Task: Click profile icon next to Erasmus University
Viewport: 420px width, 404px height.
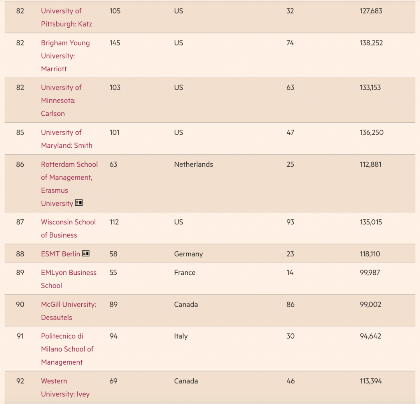Action: coord(79,203)
